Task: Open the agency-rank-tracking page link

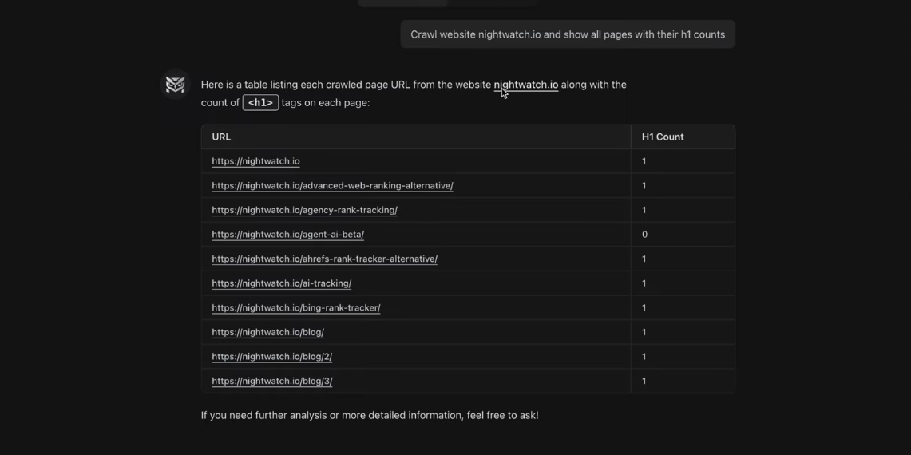Action: (x=304, y=210)
